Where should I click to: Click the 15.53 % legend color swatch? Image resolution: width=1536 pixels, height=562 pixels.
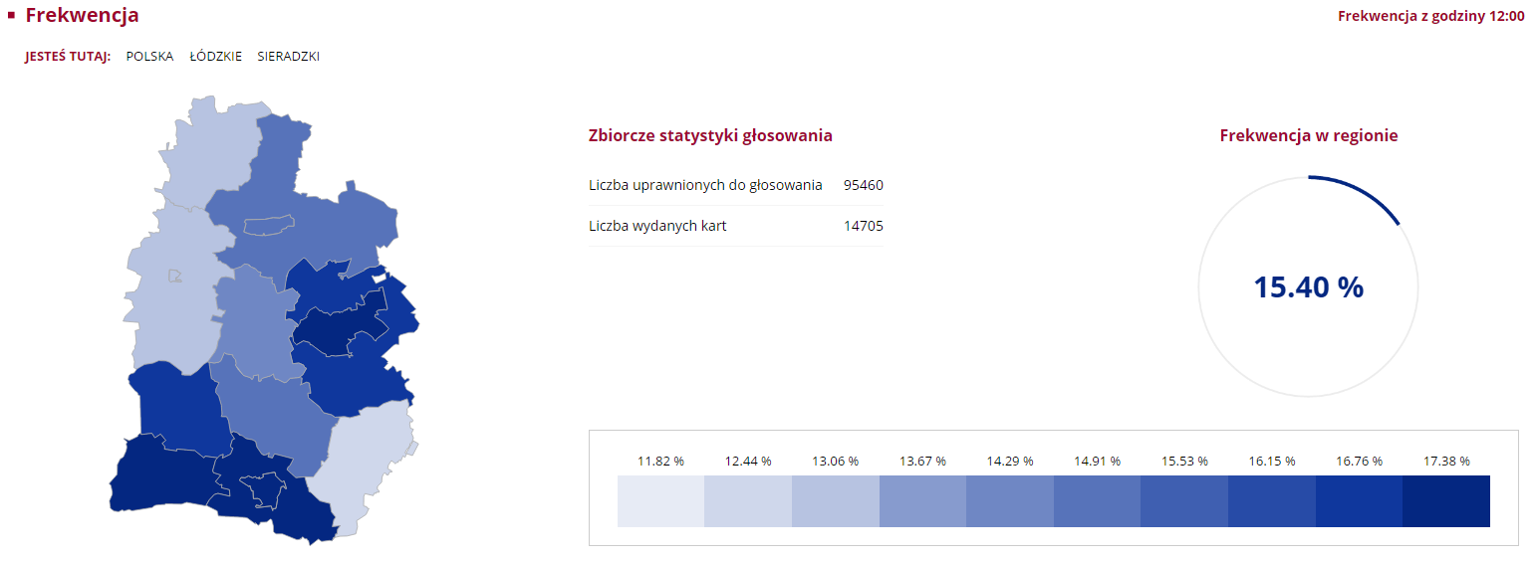pos(1184,500)
